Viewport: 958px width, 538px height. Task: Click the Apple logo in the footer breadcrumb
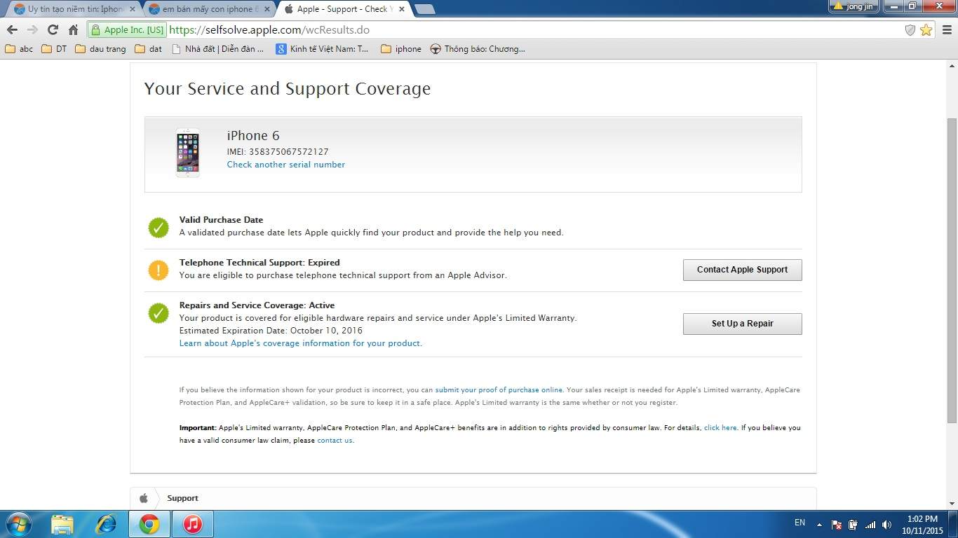(144, 498)
